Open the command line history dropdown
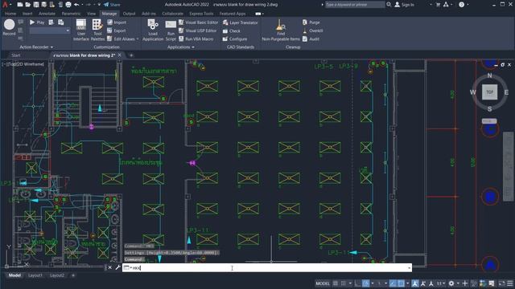The width and height of the screenshot is (515, 289). coord(409,267)
